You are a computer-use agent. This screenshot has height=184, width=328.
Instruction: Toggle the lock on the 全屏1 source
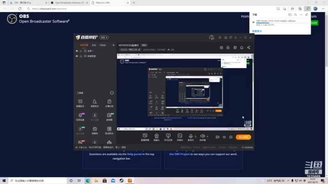coord(81,51)
